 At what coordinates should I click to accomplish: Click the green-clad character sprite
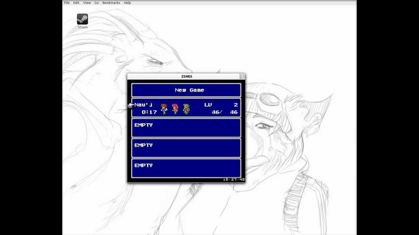pos(186,109)
